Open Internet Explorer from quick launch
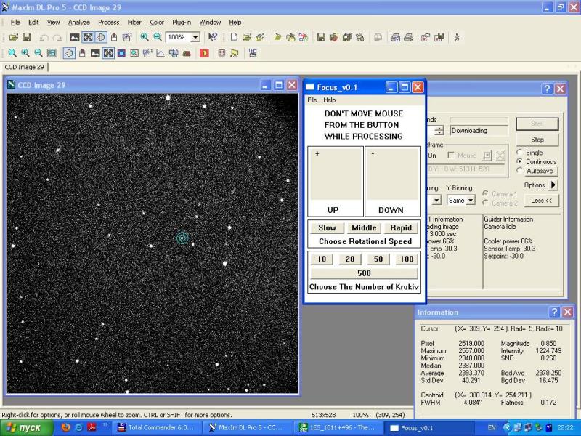The height and width of the screenshot is (436, 581). (78, 427)
